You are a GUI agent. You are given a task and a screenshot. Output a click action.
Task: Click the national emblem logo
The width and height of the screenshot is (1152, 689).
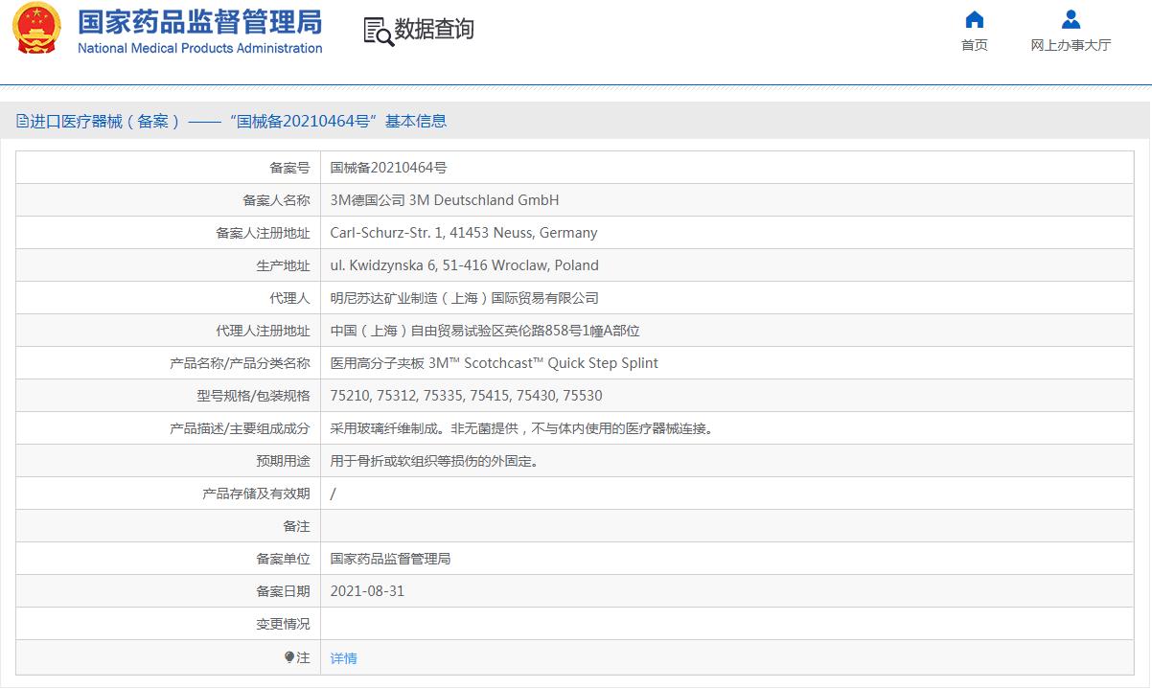pos(36,30)
